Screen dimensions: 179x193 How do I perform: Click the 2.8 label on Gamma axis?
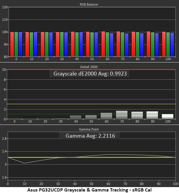tap(4, 139)
